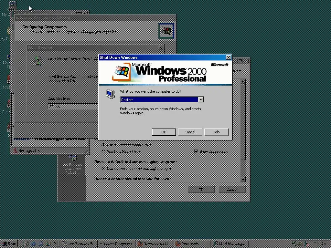Open the Restart action dropdown list
331x248 pixels.
201,99
